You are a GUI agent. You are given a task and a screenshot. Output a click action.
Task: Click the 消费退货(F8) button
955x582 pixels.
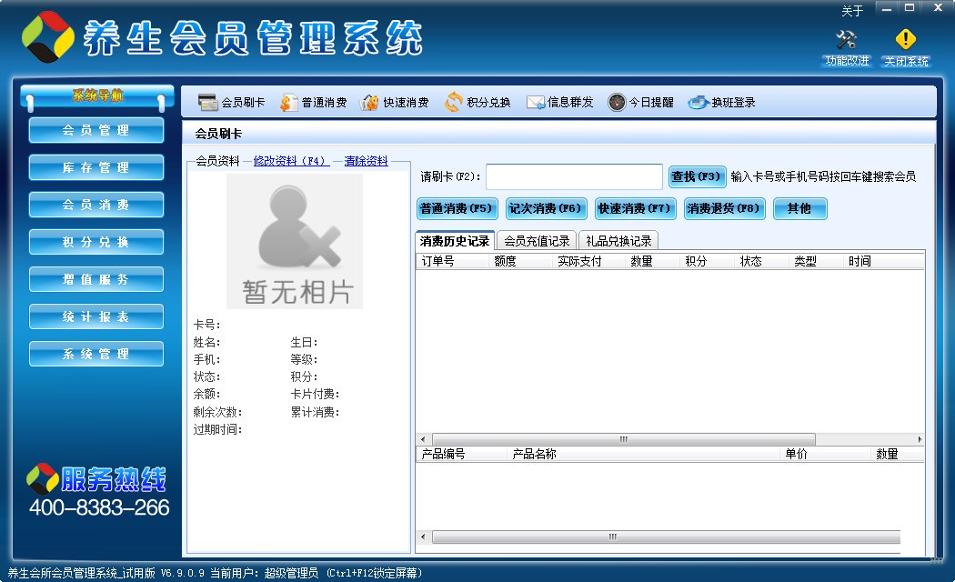pos(724,208)
